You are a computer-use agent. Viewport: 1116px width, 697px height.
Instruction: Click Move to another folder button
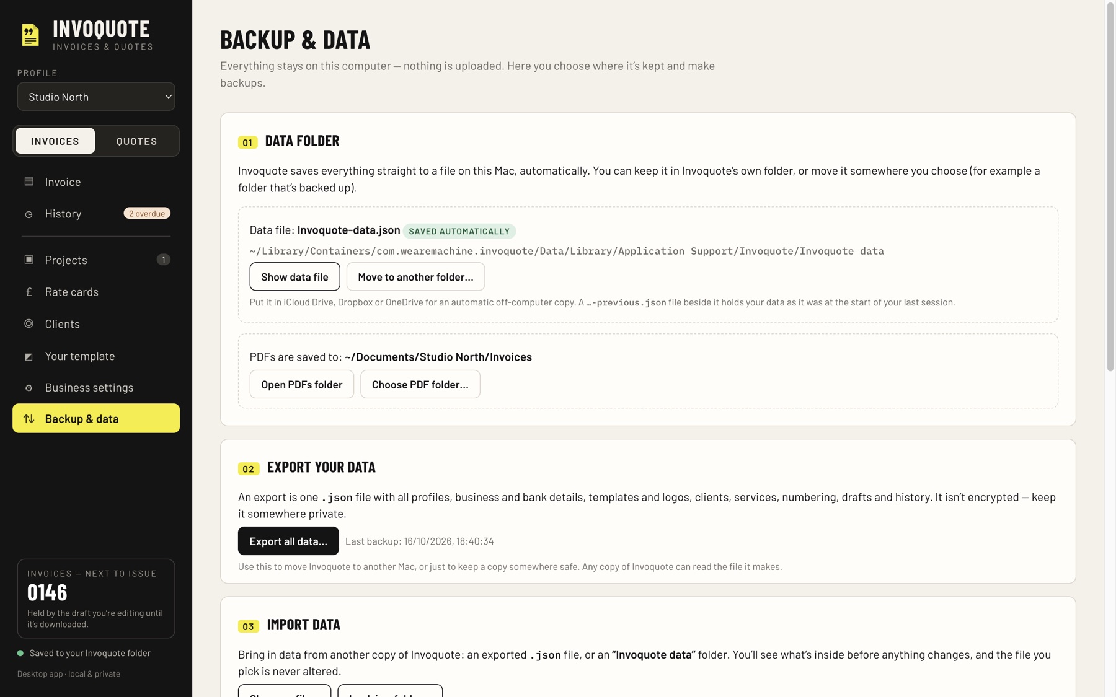pos(415,277)
